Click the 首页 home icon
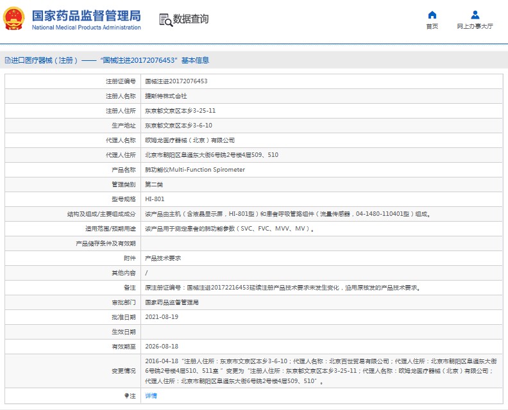 (x=432, y=15)
